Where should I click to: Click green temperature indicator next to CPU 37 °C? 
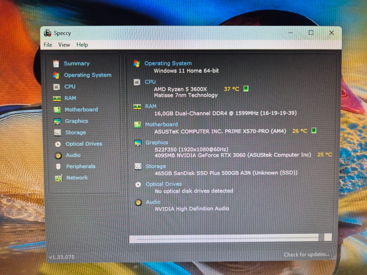click(x=246, y=89)
